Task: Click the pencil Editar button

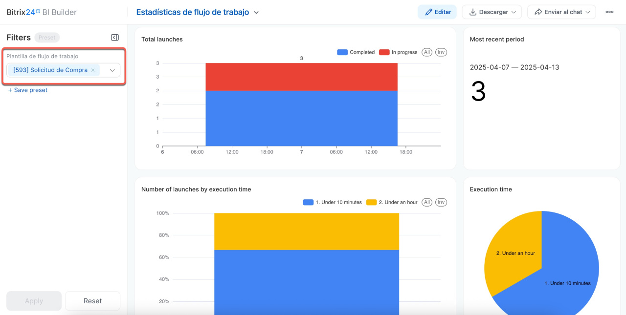Action: pos(437,12)
